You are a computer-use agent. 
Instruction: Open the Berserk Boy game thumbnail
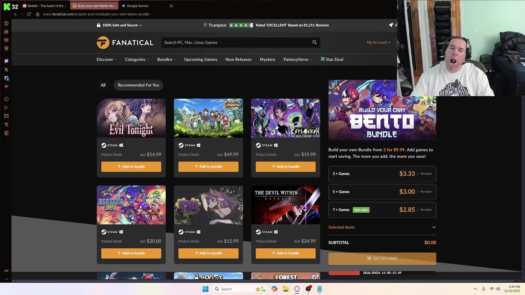[x=131, y=205]
